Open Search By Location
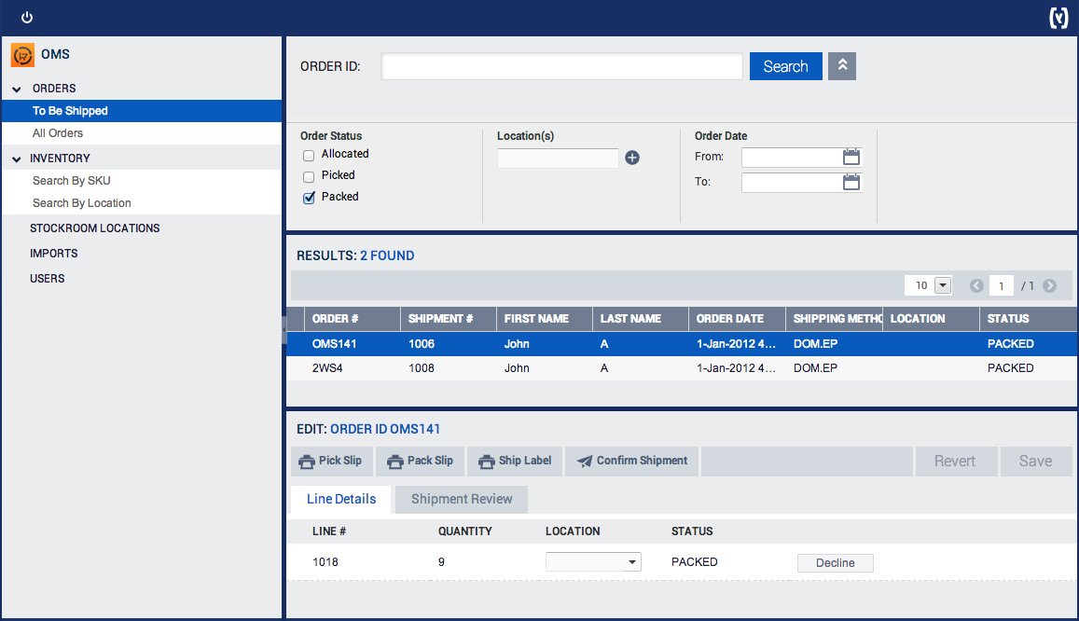1079x621 pixels. click(142, 203)
